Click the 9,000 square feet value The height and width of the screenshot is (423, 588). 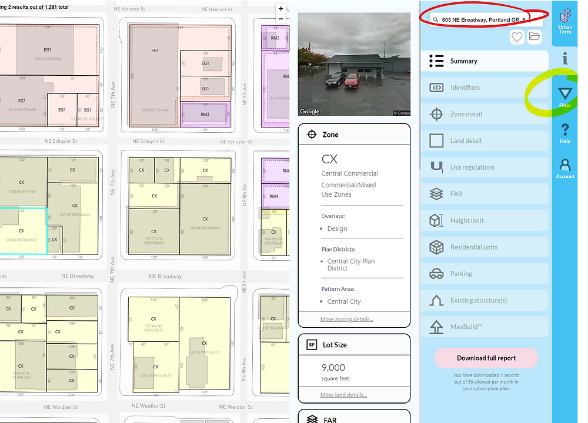tap(333, 368)
